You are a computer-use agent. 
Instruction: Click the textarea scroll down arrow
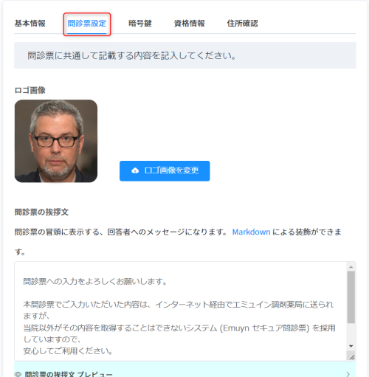pyautogui.click(x=351, y=346)
